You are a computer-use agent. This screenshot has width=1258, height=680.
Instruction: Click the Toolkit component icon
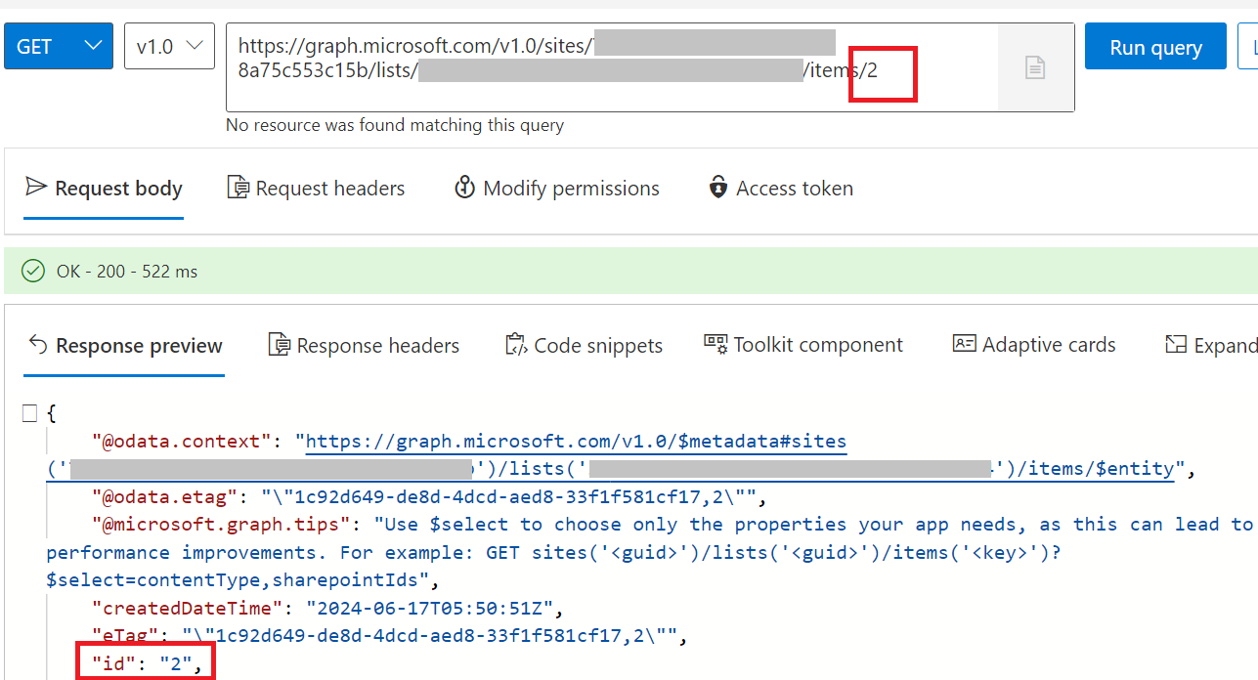tap(715, 343)
